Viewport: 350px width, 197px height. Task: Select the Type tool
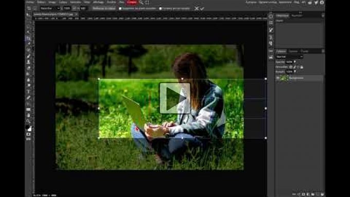28,92
